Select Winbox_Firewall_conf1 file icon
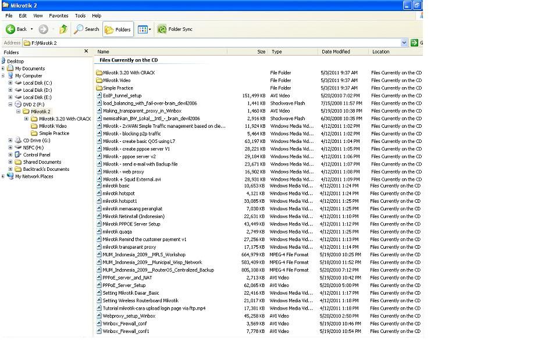Screen dimensions: 559x362 click(99, 331)
